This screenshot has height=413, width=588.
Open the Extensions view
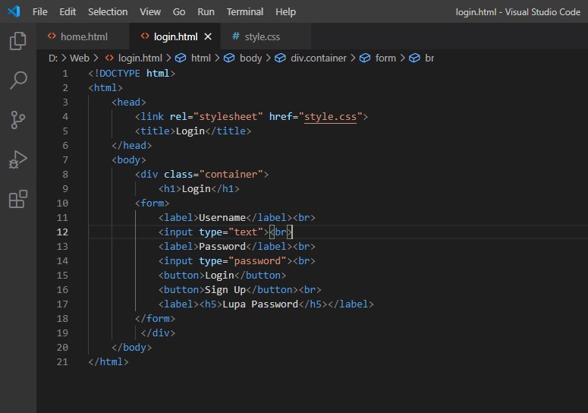(x=18, y=199)
